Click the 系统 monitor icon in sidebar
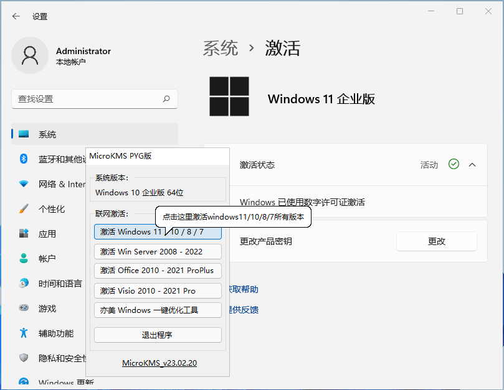 [x=24, y=134]
